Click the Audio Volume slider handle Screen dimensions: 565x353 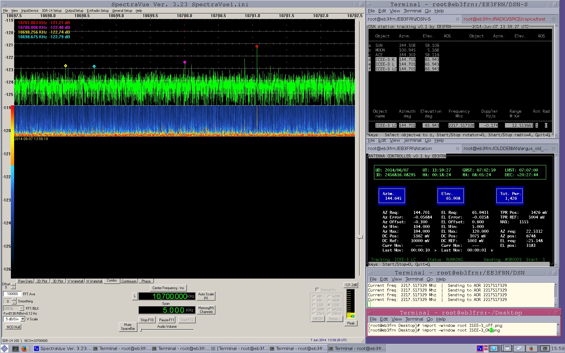pos(141,330)
